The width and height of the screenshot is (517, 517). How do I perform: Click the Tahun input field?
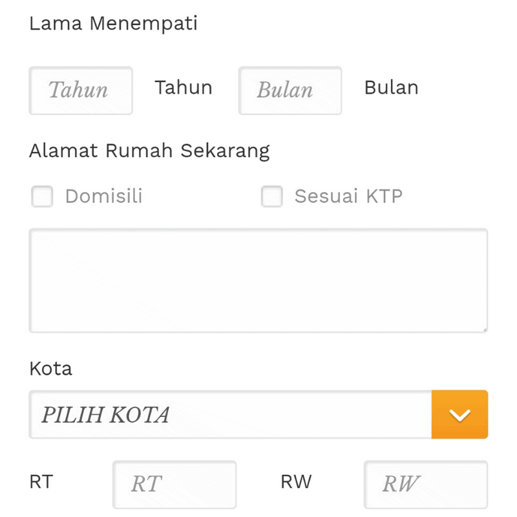tap(80, 90)
